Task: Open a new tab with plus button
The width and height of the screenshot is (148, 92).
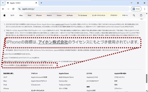Action: click(x=41, y=3)
